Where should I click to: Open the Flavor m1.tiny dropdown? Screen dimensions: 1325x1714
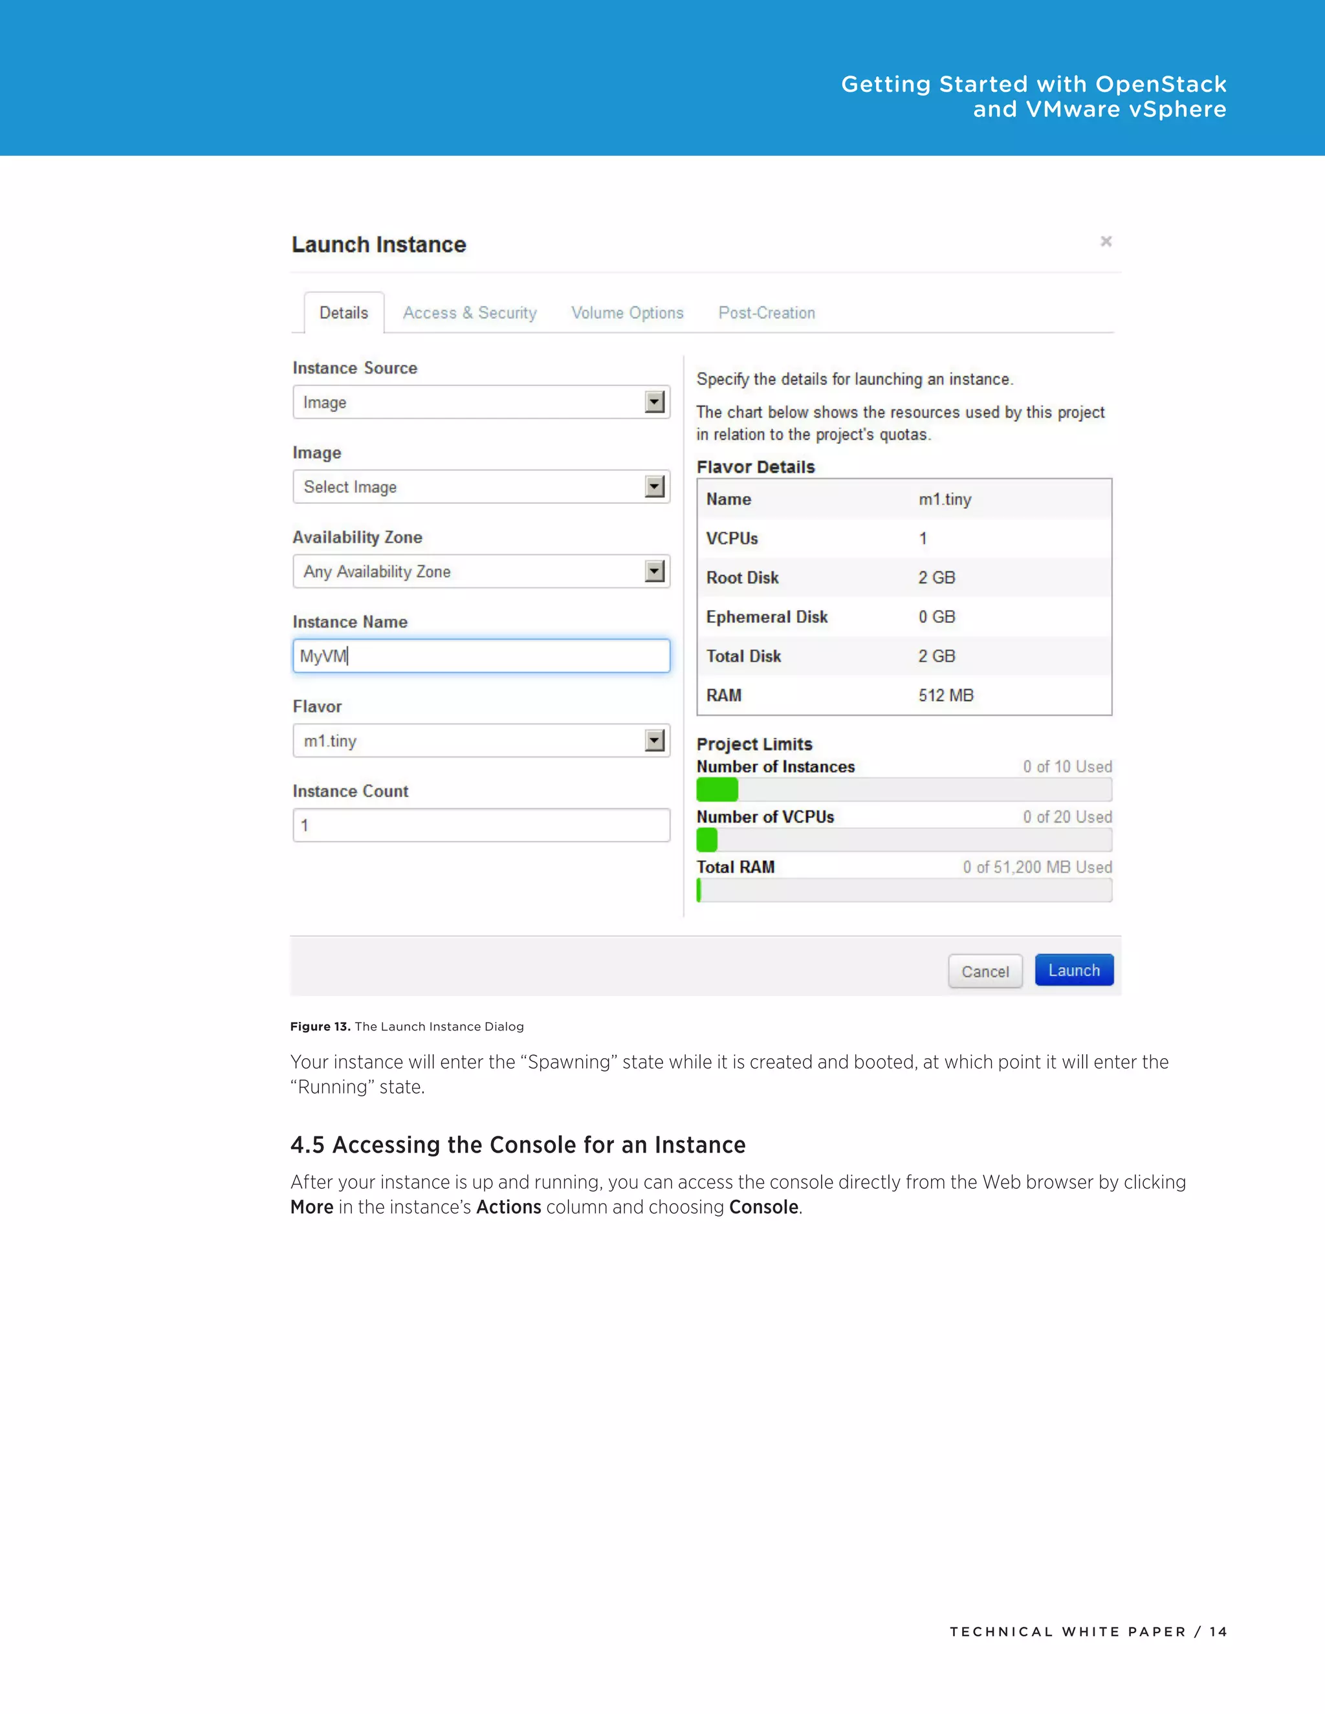pos(481,741)
